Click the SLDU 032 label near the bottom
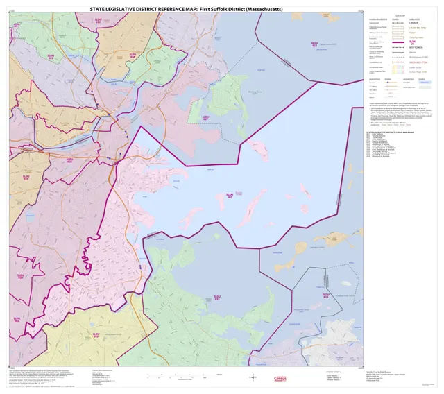 tap(96, 336)
